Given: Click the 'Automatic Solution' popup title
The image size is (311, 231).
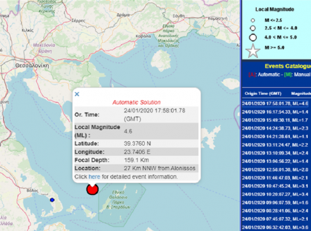Looking at the screenshot, I should click(x=137, y=102).
